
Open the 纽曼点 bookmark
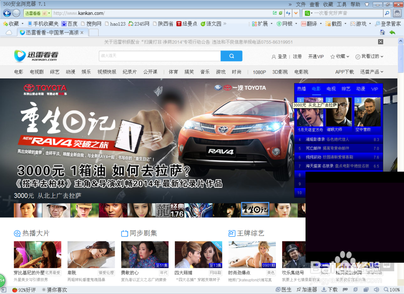click(x=187, y=24)
